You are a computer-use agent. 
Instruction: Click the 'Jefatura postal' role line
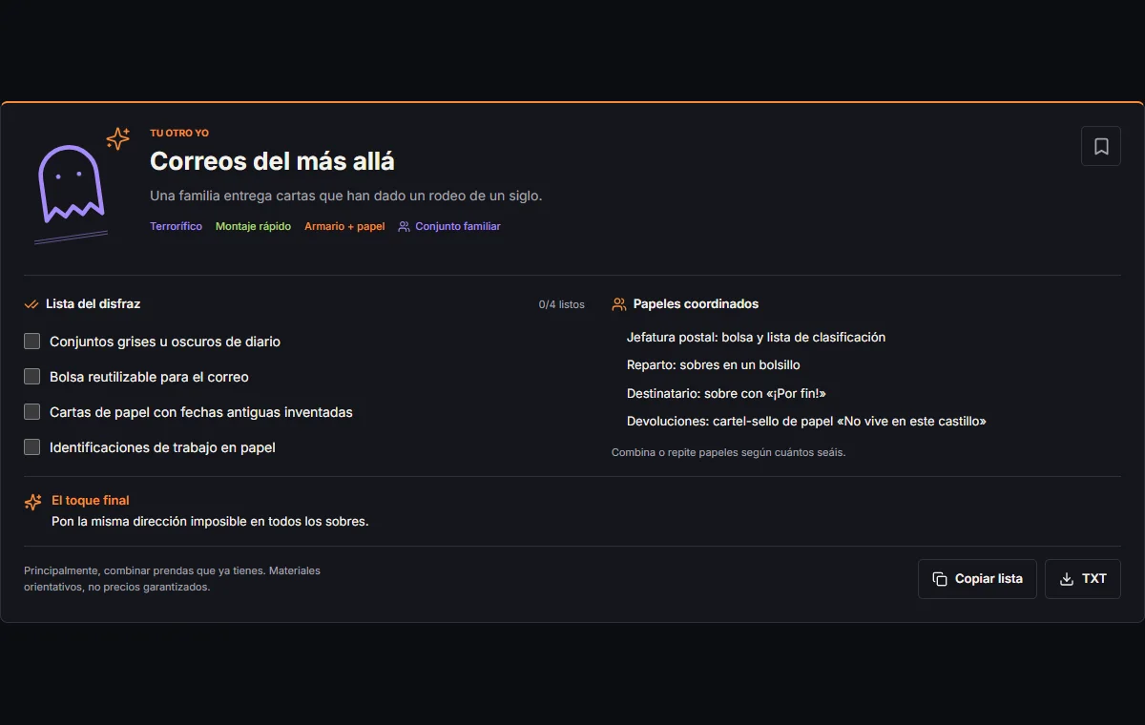(756, 337)
